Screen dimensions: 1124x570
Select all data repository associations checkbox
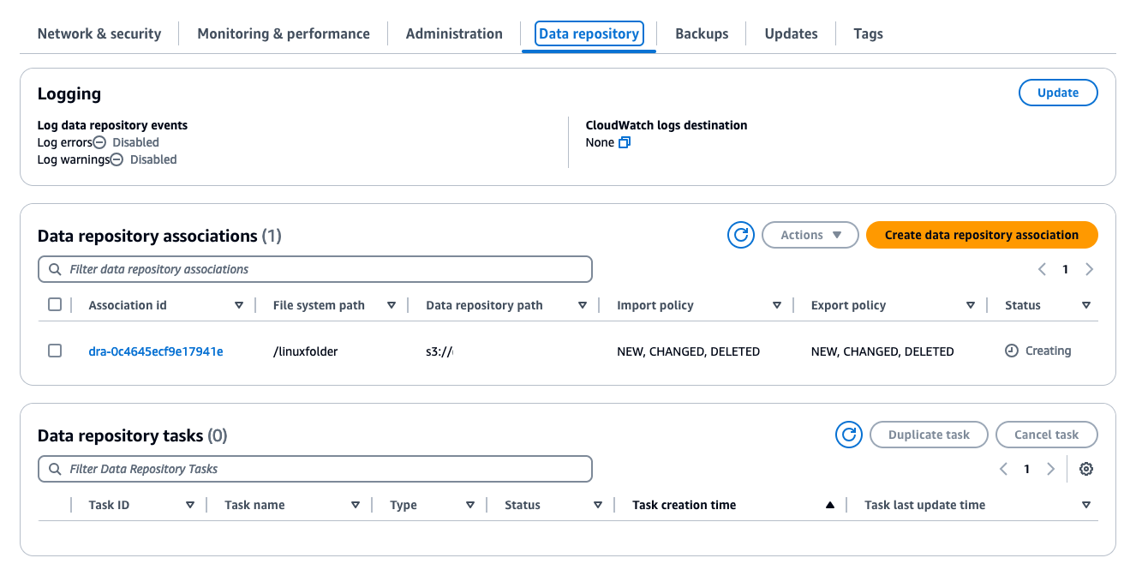point(55,304)
